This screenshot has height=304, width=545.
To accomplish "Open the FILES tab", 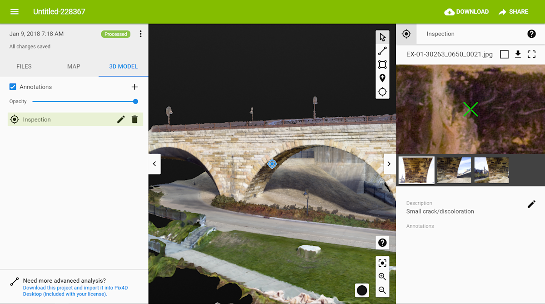I will [x=24, y=66].
